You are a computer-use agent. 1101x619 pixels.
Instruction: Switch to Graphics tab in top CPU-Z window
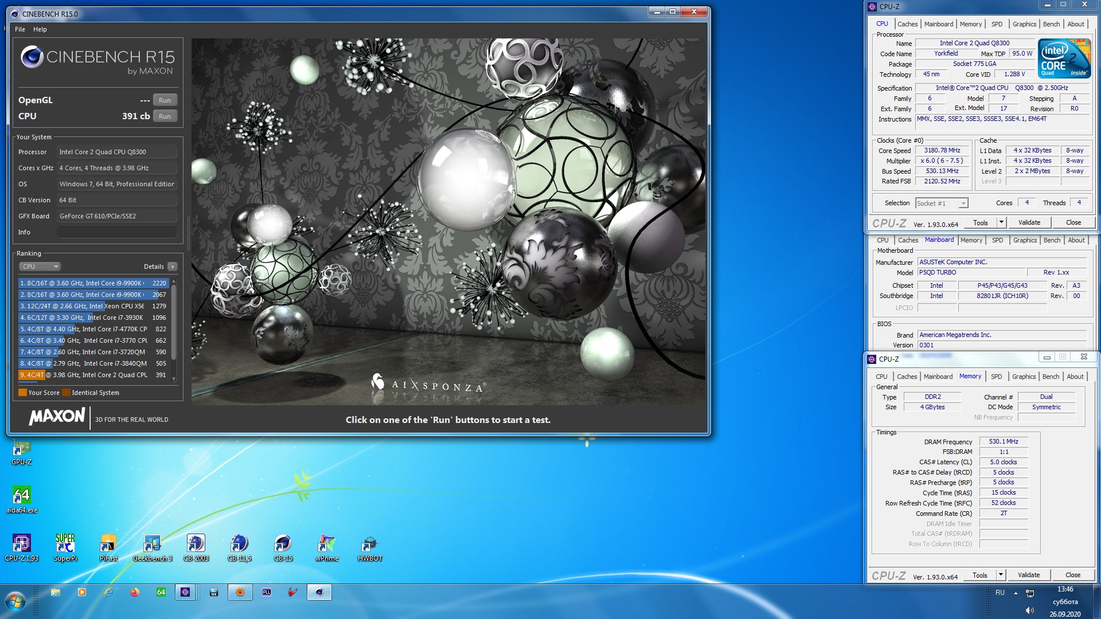click(1024, 24)
